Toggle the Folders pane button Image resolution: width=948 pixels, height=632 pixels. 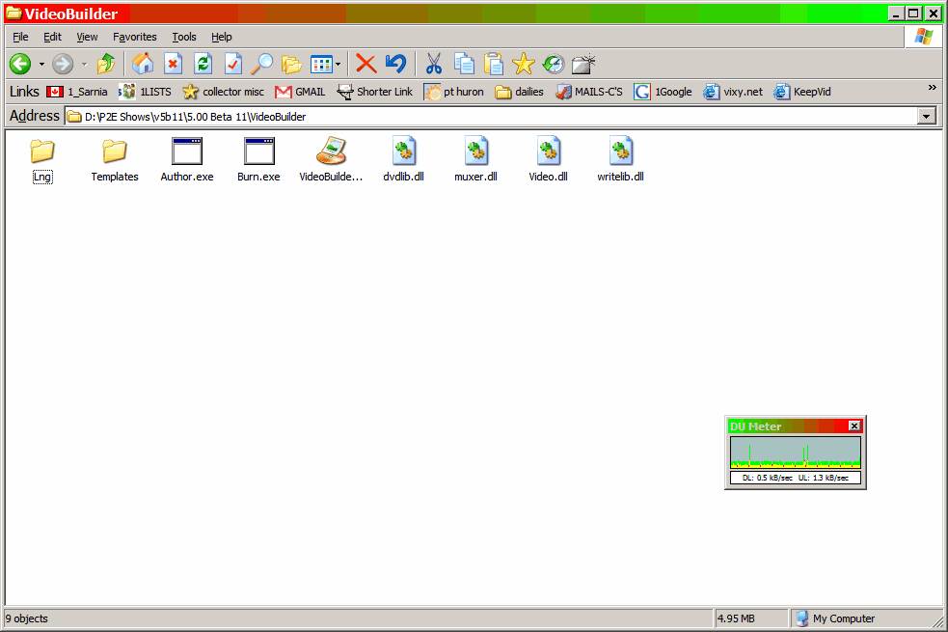click(291, 64)
